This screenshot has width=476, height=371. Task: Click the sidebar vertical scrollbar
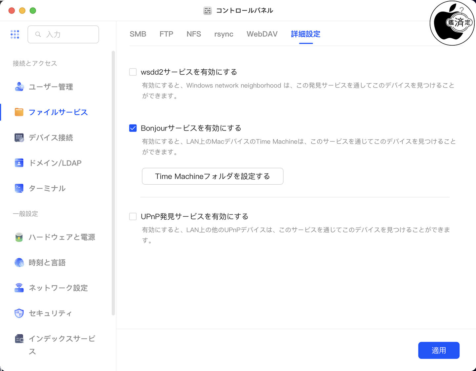(x=113, y=183)
